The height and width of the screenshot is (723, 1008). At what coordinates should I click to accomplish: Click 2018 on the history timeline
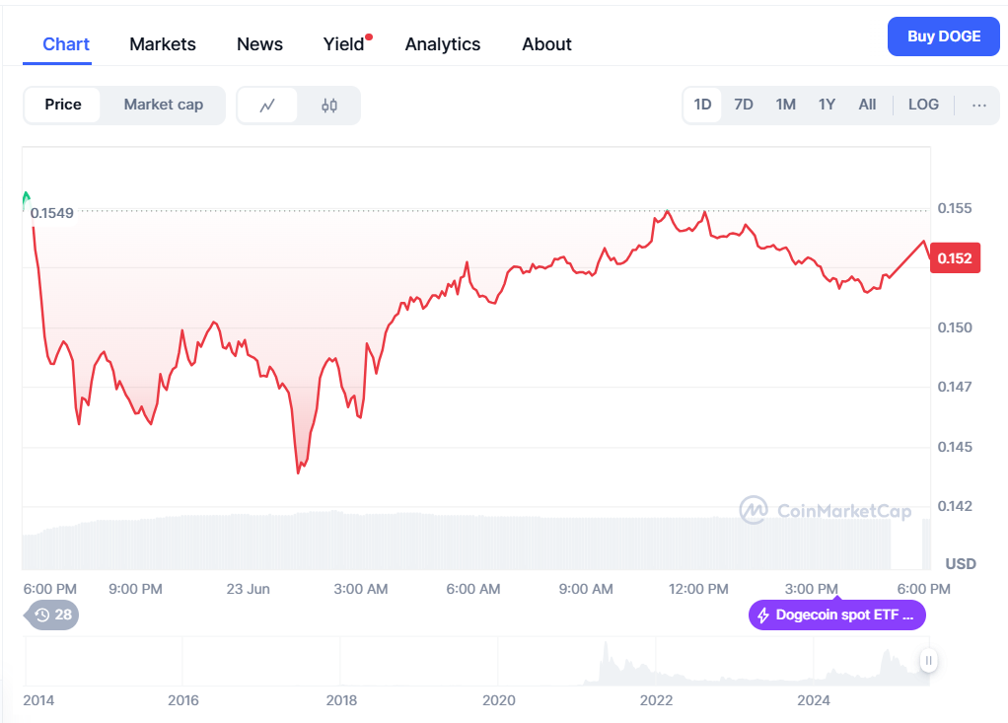341,700
